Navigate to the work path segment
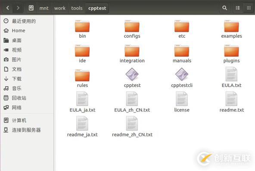The width and height of the screenshot is (255, 171). click(60, 8)
